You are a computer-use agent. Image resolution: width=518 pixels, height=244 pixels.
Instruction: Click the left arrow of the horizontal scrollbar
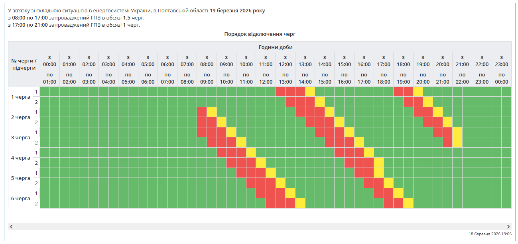click(11, 226)
